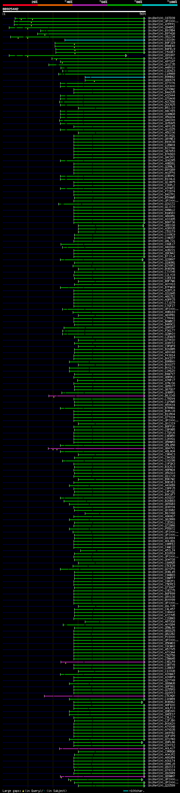
Task: Open hit UniRef100_Q3ANG8
Action: 161,114
